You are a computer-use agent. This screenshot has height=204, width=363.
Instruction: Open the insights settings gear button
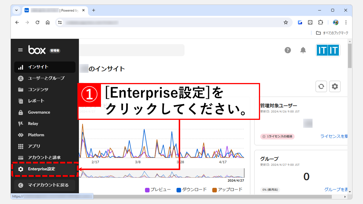(x=335, y=86)
